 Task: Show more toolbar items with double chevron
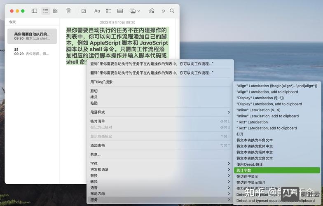coord(163,11)
